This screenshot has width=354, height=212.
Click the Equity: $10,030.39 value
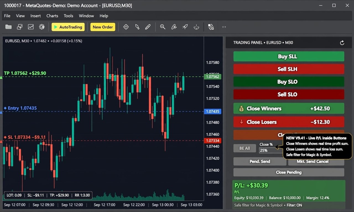pos(249,198)
